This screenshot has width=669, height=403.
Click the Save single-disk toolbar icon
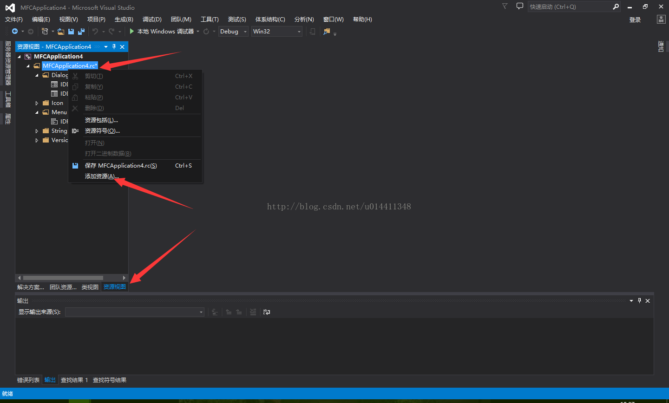point(71,31)
